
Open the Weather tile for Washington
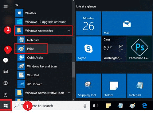[x=114, y=49]
